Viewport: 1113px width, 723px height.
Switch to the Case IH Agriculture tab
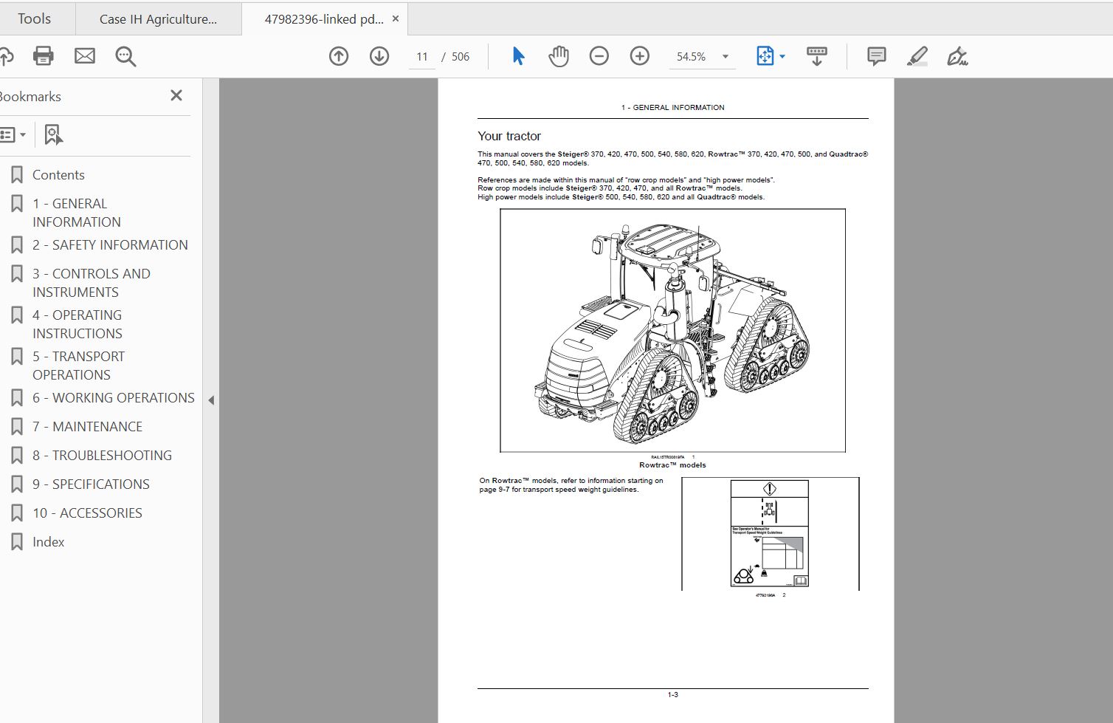158,19
